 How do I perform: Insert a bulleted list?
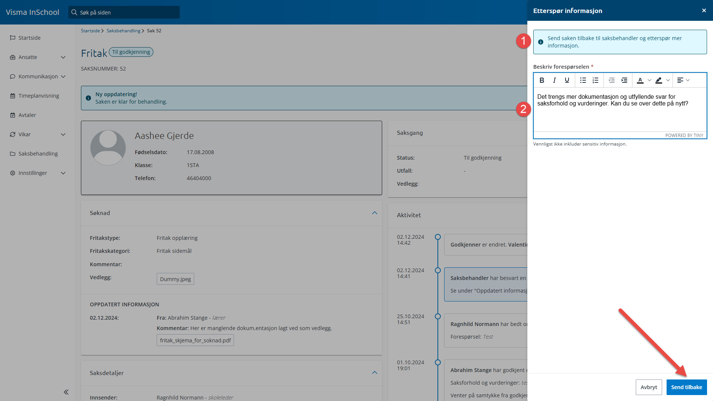(x=583, y=80)
